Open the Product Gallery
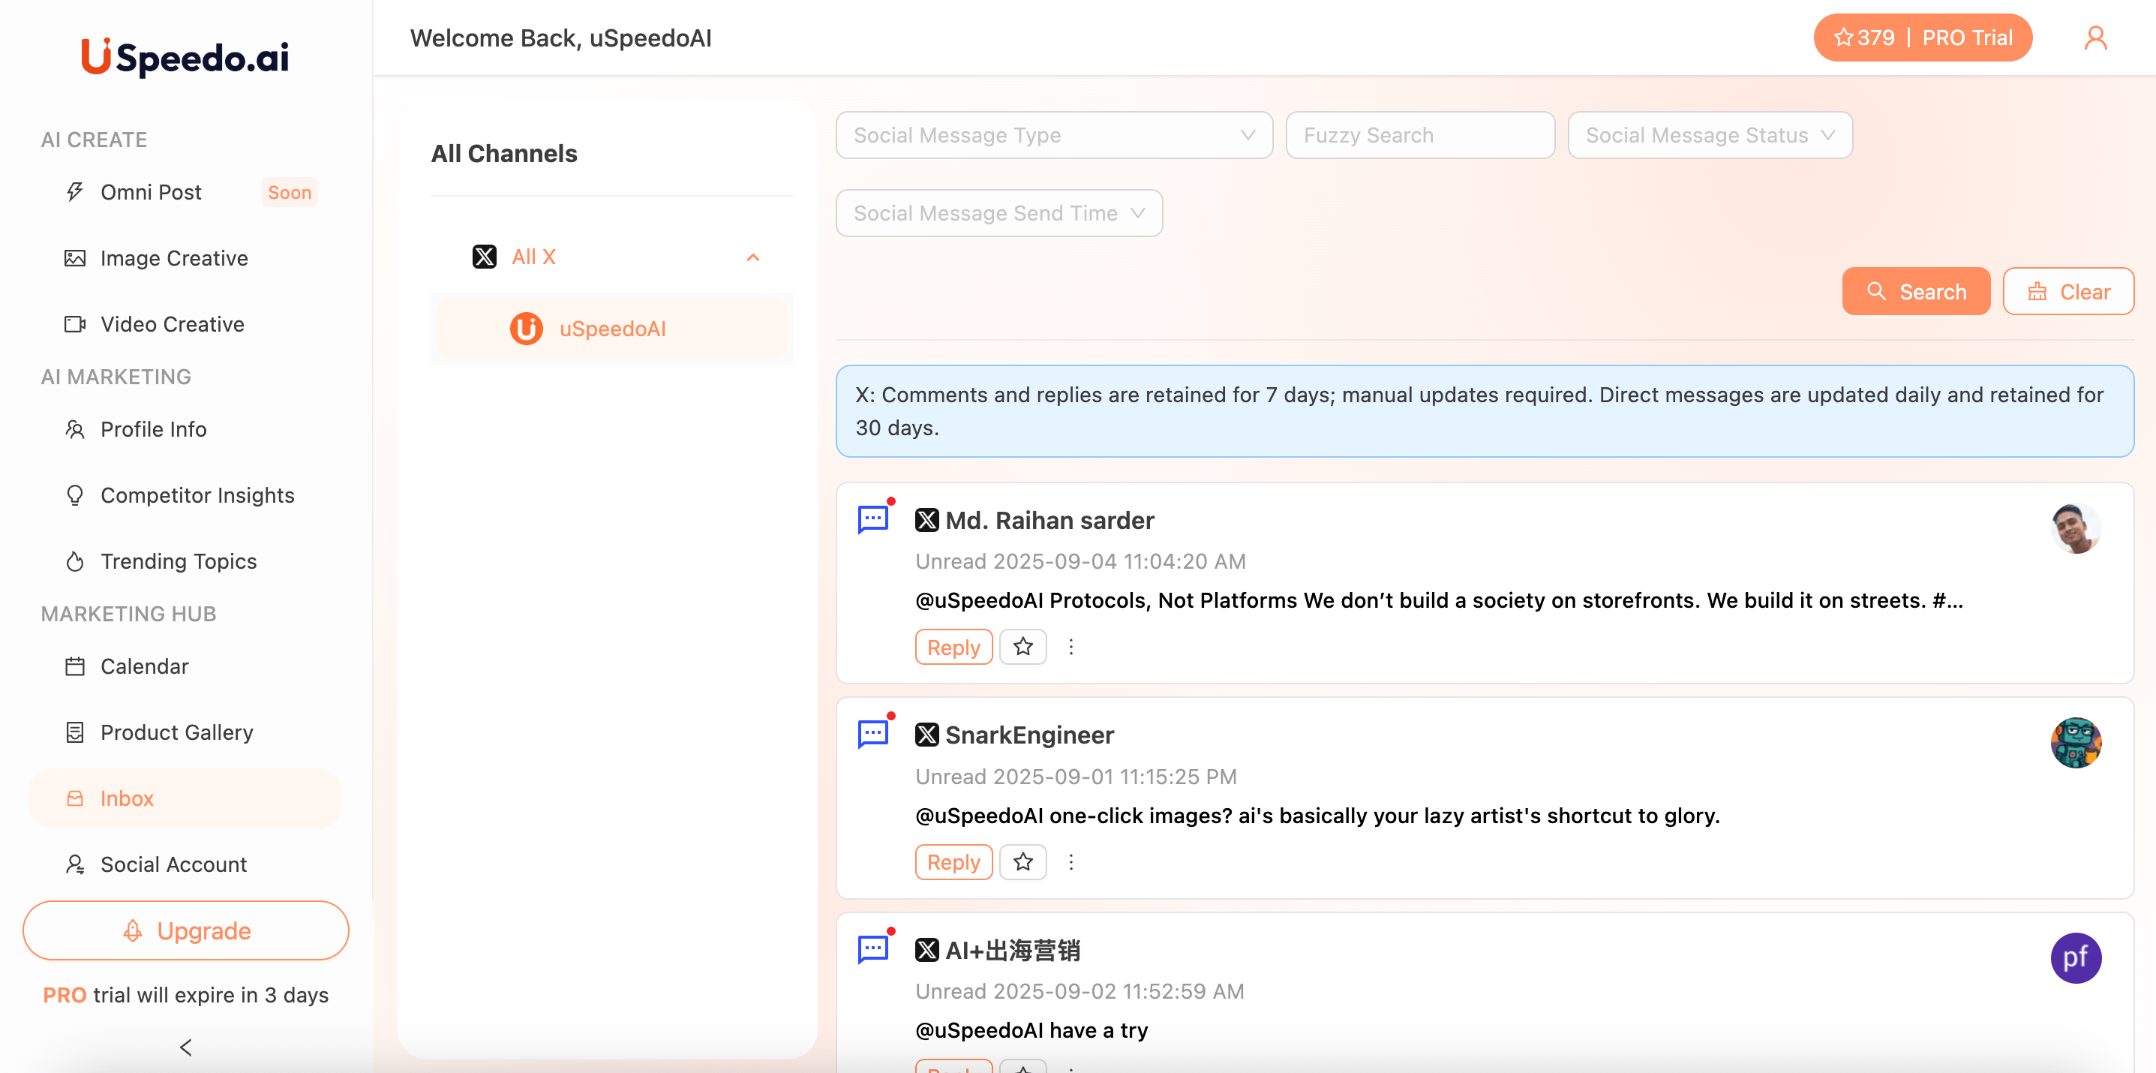 coord(176,732)
